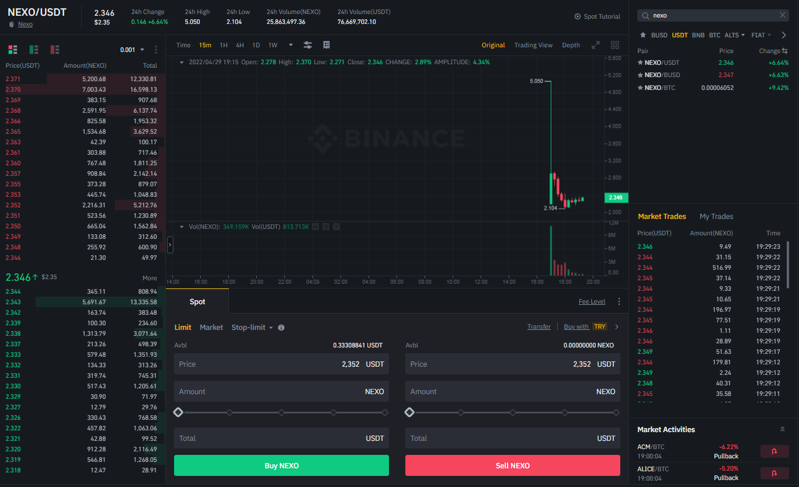Focus the buy Price input field
Image resolution: width=799 pixels, height=487 pixels.
coord(282,364)
